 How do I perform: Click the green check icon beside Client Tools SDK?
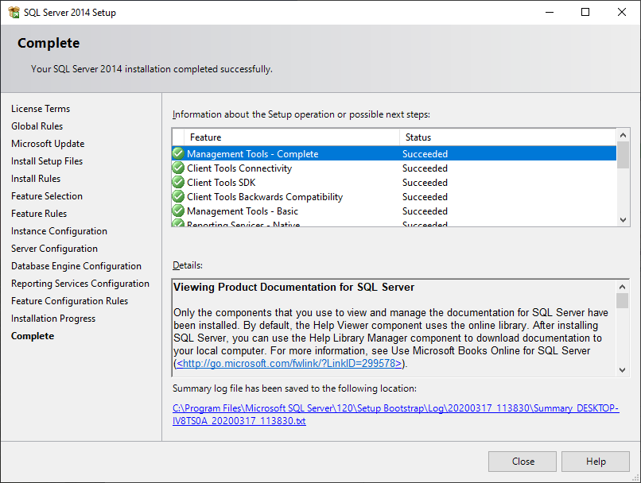(178, 182)
